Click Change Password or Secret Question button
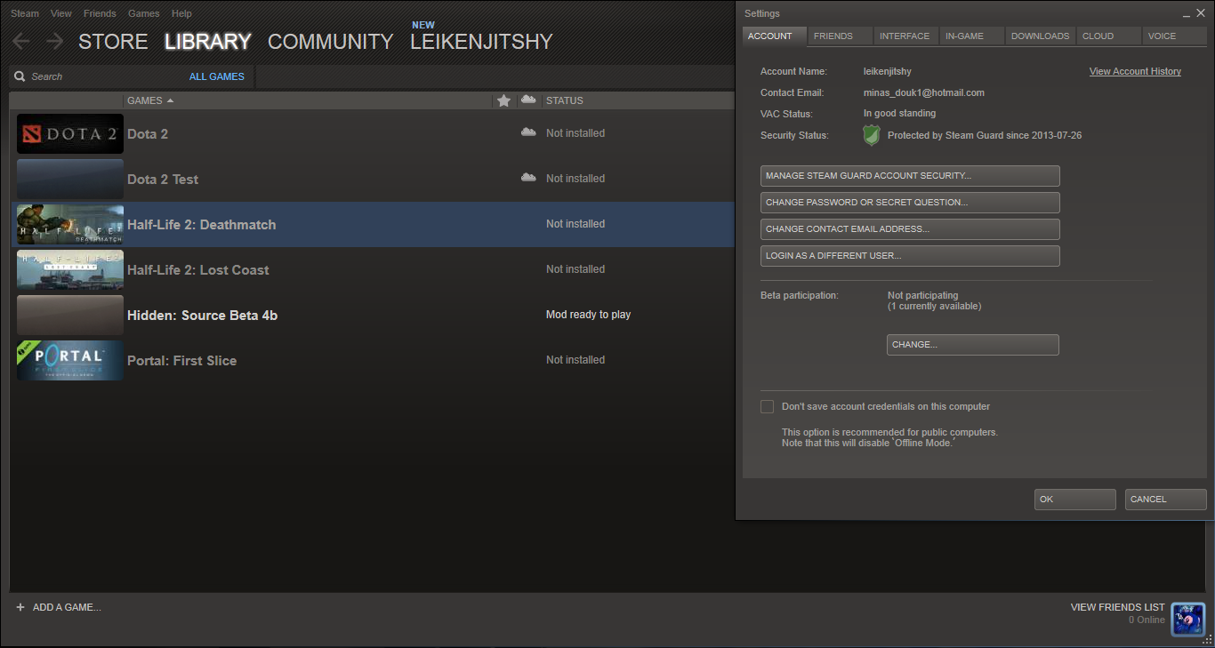The image size is (1215, 648). pos(910,203)
